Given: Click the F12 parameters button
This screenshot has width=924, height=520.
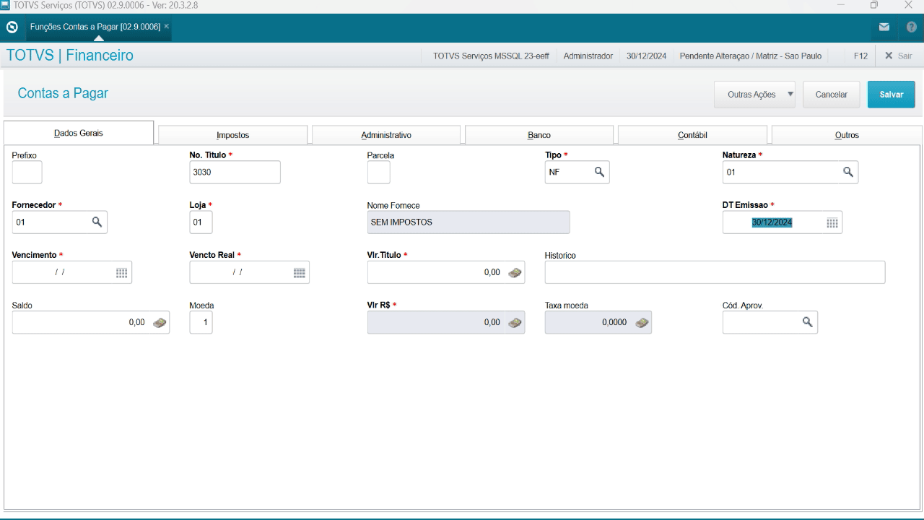Looking at the screenshot, I should (860, 56).
